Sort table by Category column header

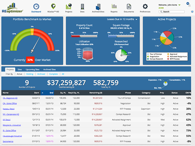click(x=146, y=93)
